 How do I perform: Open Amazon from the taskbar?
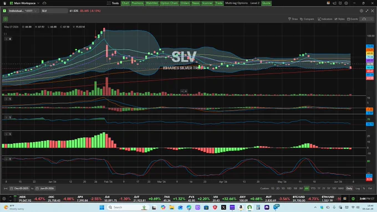coord(241,207)
